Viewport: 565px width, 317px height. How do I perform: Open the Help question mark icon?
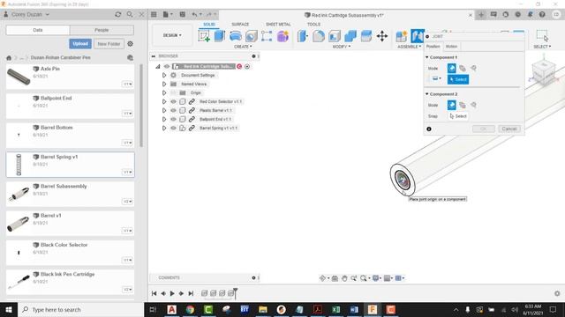tap(542, 14)
